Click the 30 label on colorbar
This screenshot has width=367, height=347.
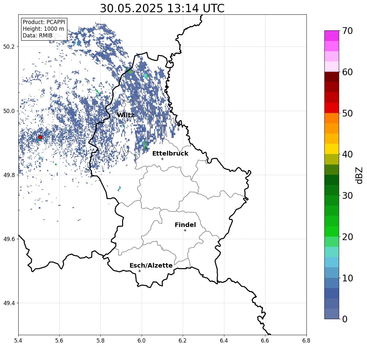(x=347, y=196)
